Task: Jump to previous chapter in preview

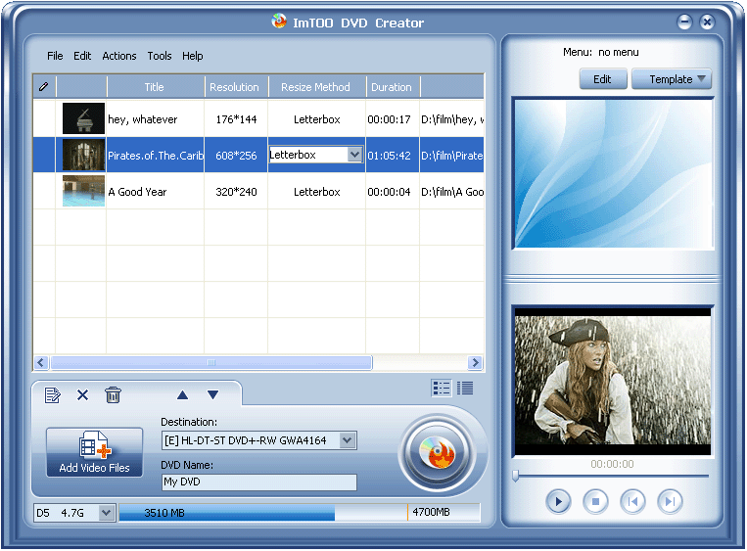Action: click(x=632, y=501)
